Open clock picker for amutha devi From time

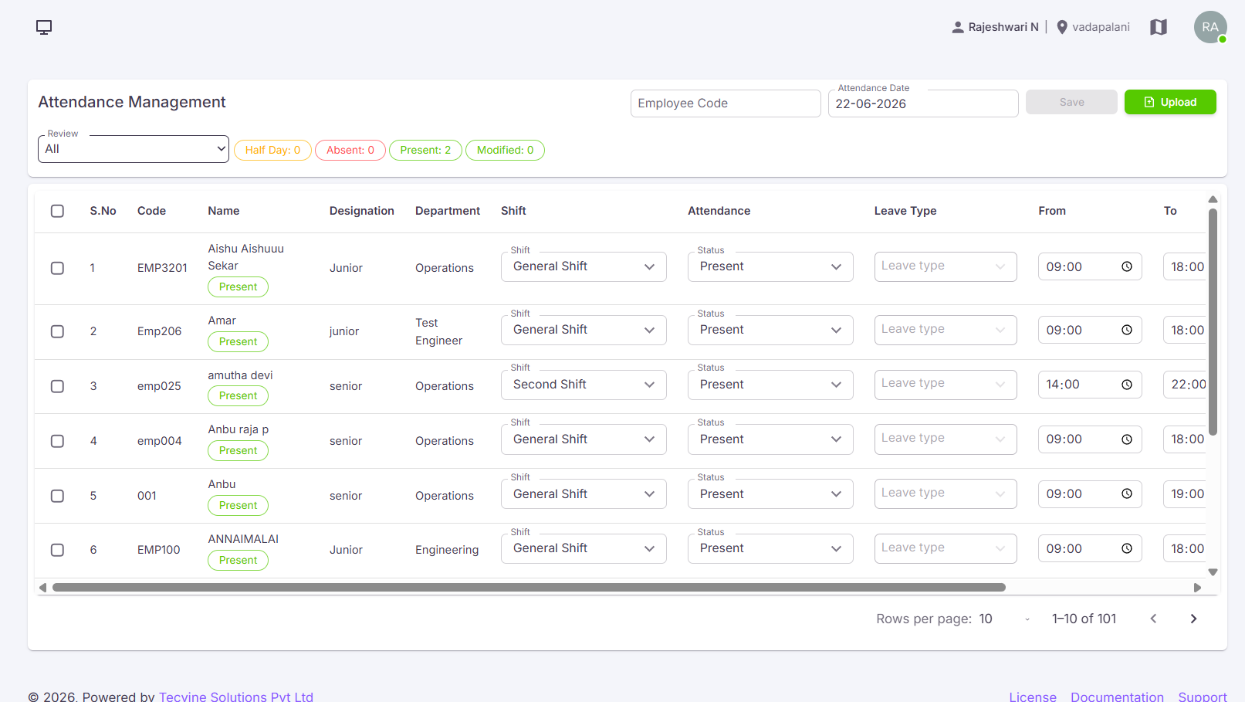(1127, 385)
